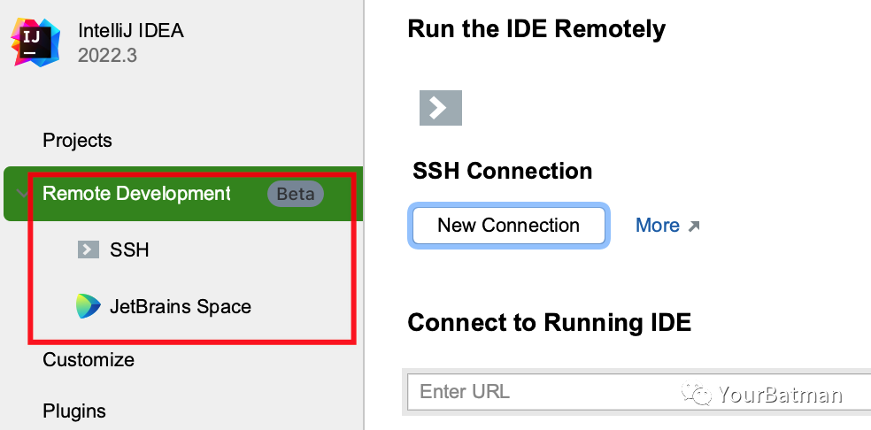Click the Connect to Running IDE heading
871x430 pixels.
549,322
